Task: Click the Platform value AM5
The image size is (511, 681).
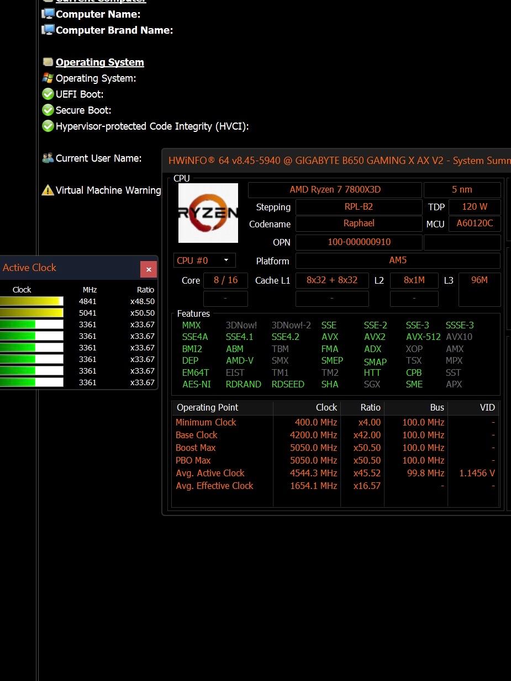Action: (398, 260)
